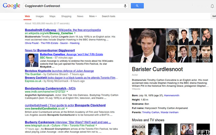Click the blue search magnifier button
Screen dimensions: 216x135
click(137, 6)
